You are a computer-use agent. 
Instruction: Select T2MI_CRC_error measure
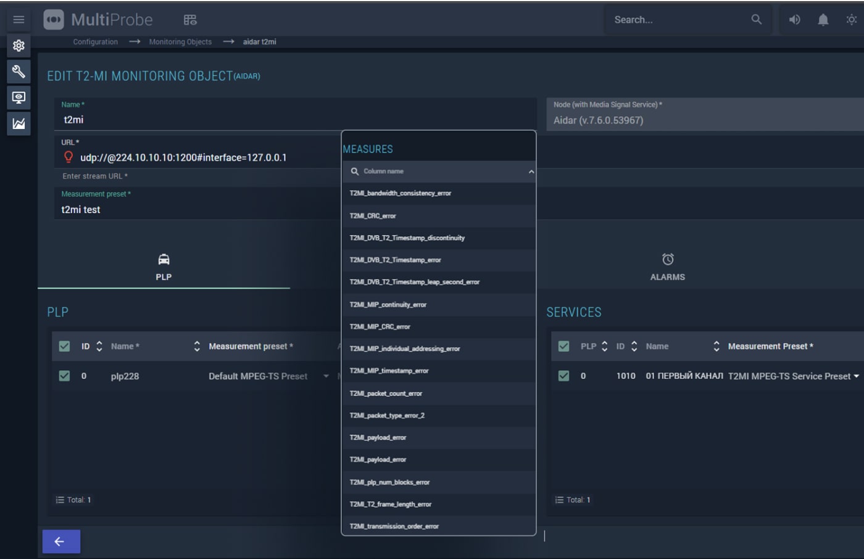point(439,215)
